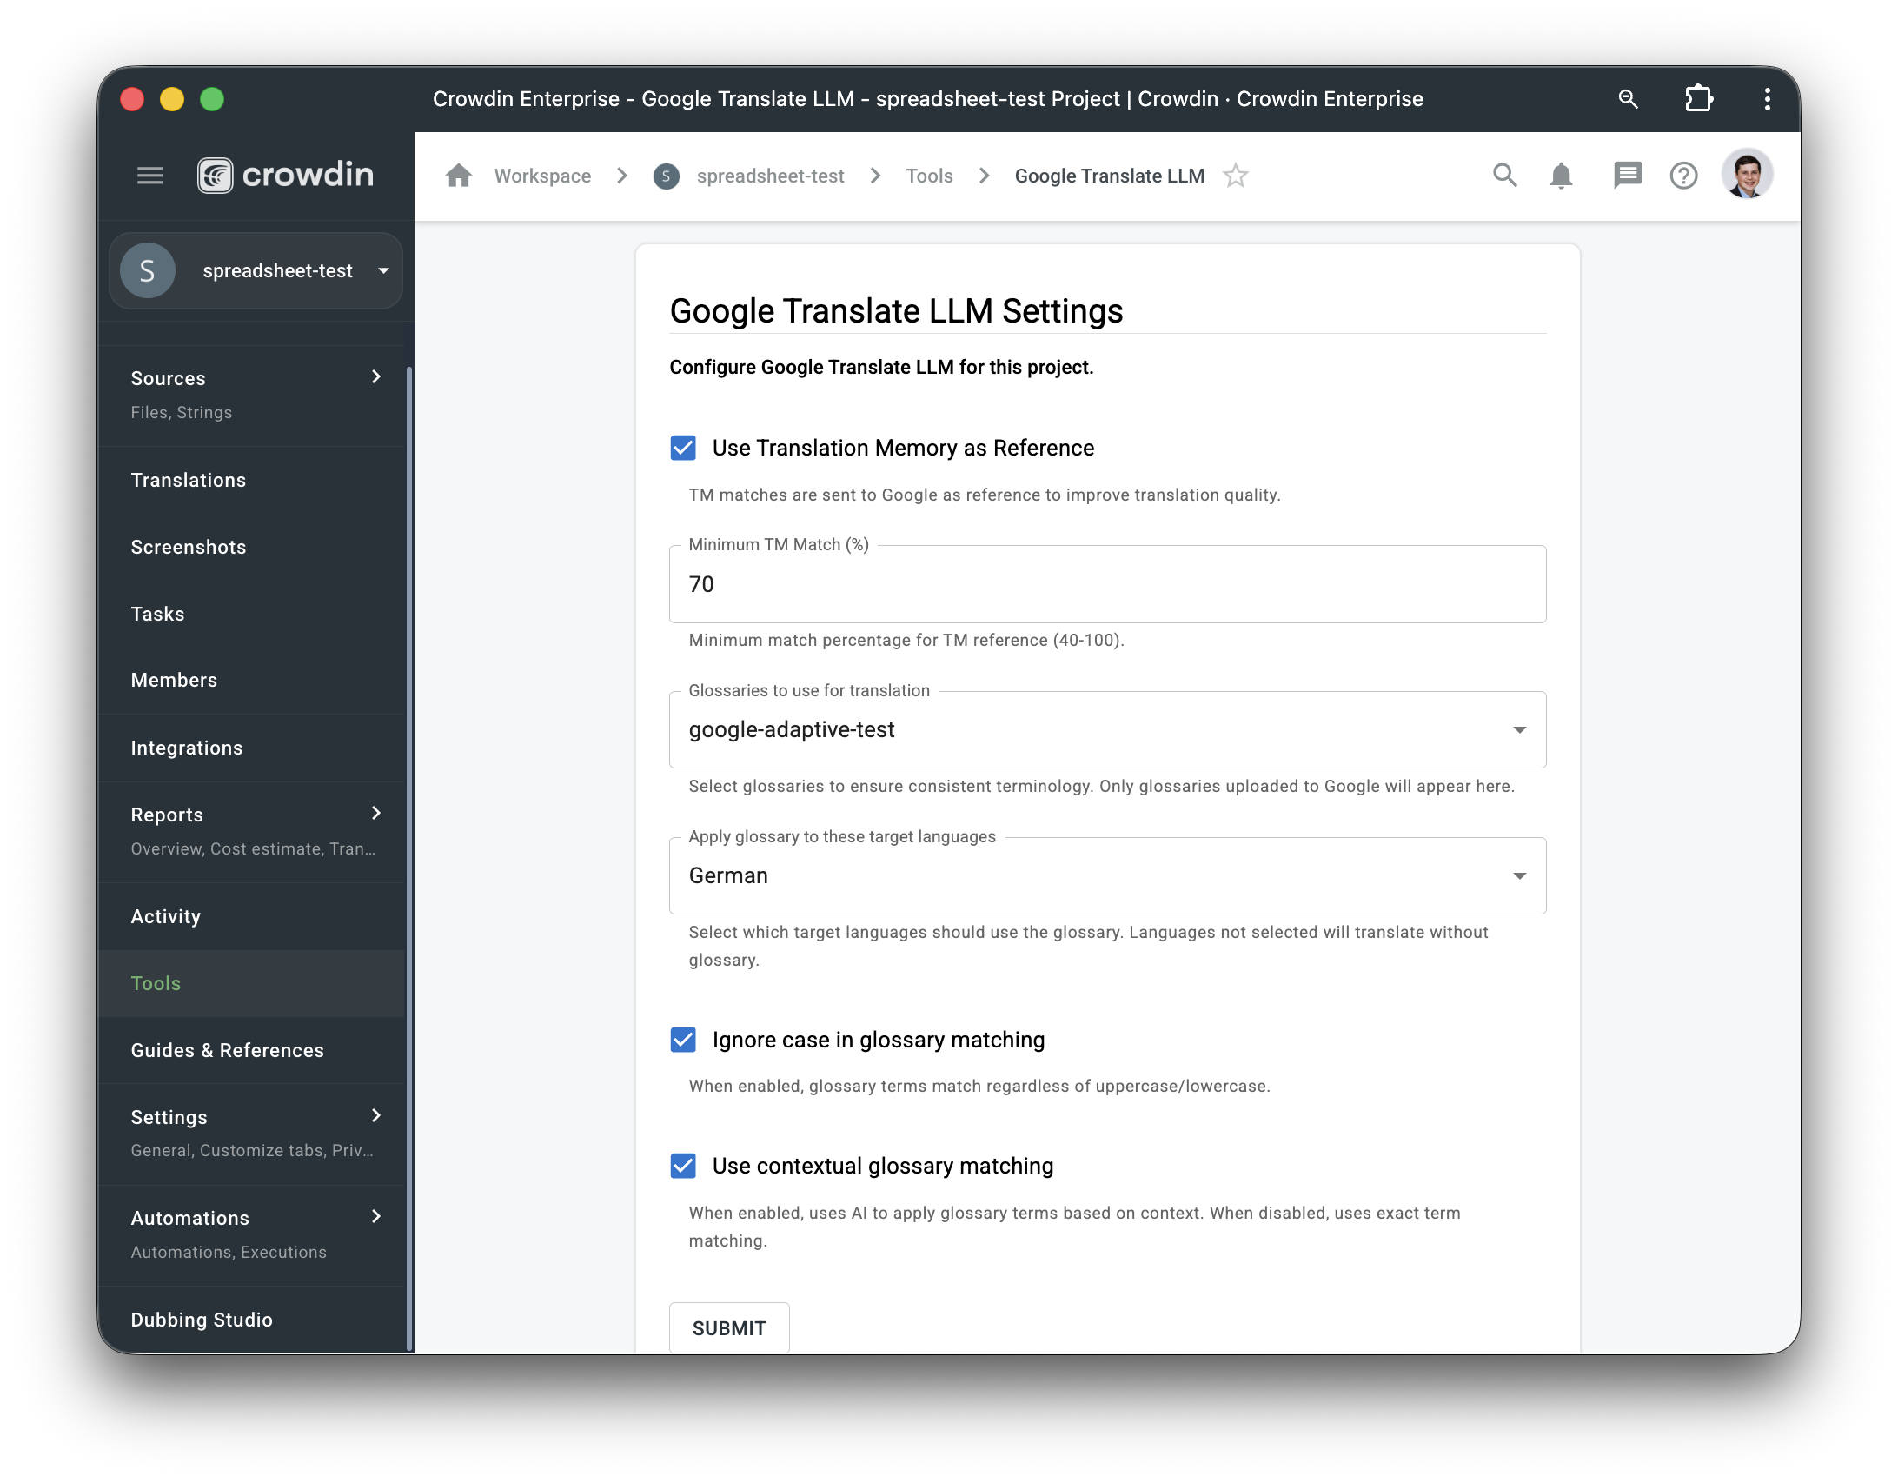Click the Minimum TM Match input field
Screen dimensions: 1898x1483
[x=1107, y=584]
